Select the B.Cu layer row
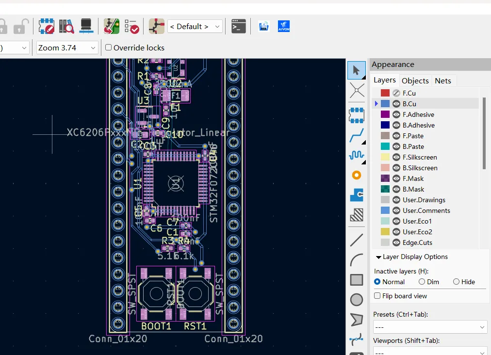This screenshot has width=491, height=355. click(x=426, y=104)
